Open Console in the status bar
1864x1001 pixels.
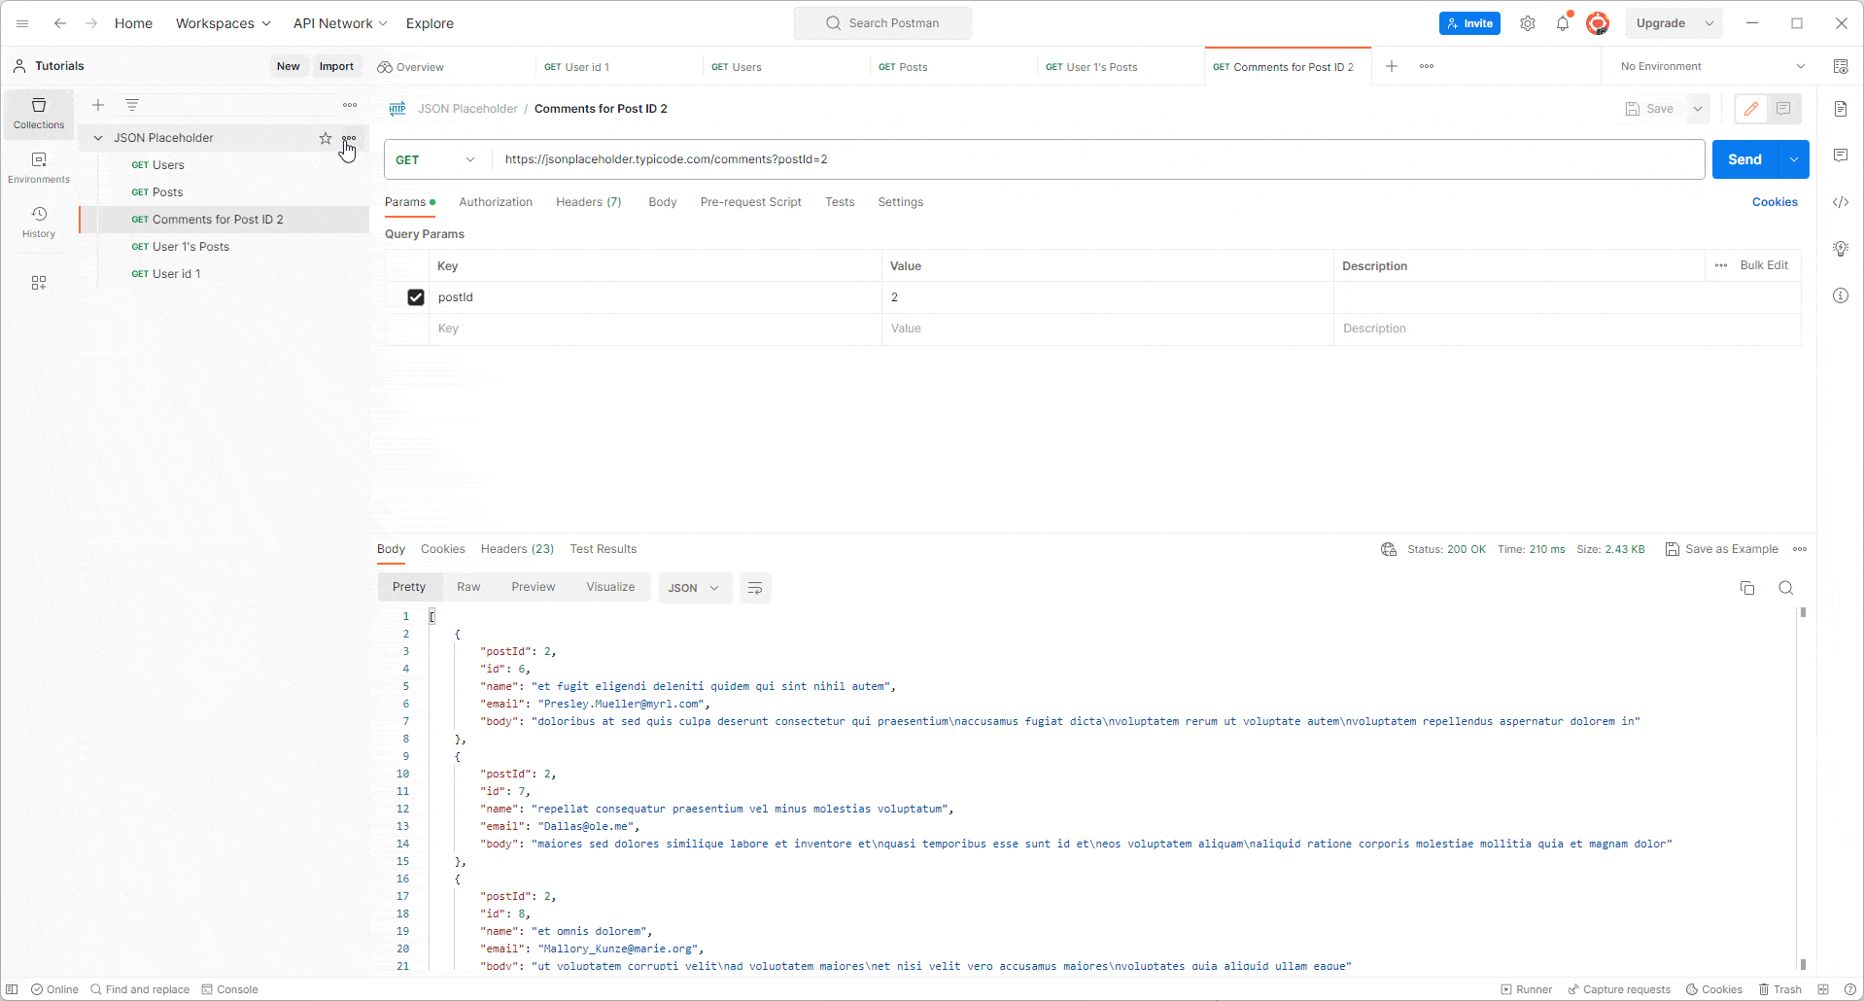229,989
